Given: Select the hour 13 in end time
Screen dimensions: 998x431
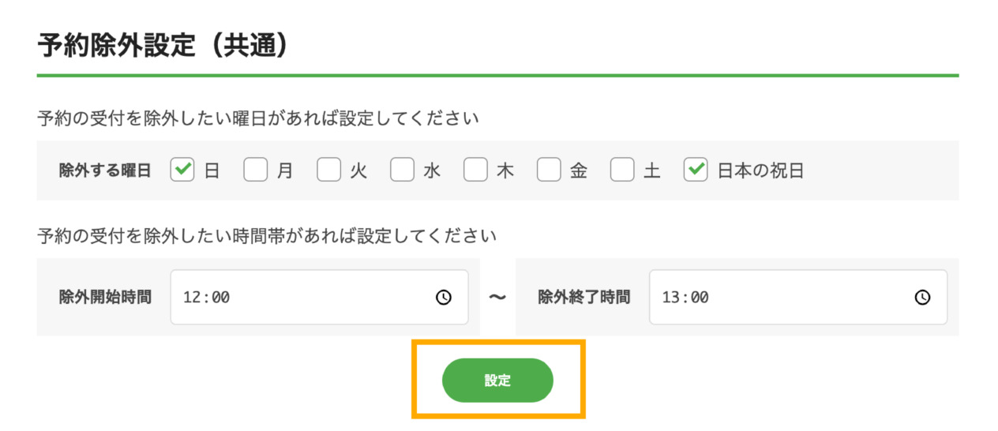Looking at the screenshot, I should (x=671, y=298).
